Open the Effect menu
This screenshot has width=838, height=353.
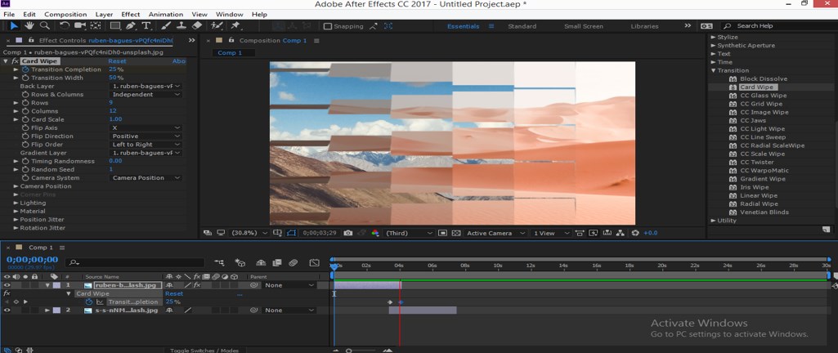tap(131, 15)
